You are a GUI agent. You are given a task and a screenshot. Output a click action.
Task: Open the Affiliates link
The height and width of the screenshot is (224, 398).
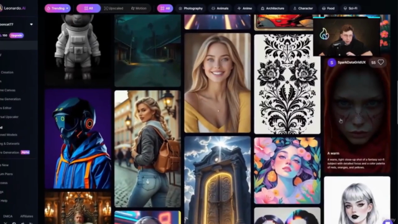click(27, 216)
